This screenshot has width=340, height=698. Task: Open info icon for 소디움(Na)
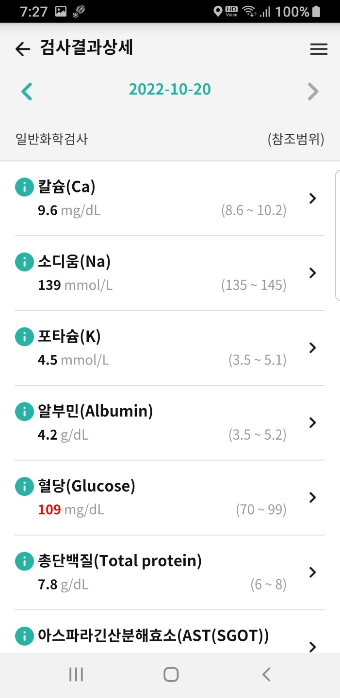[x=24, y=262]
